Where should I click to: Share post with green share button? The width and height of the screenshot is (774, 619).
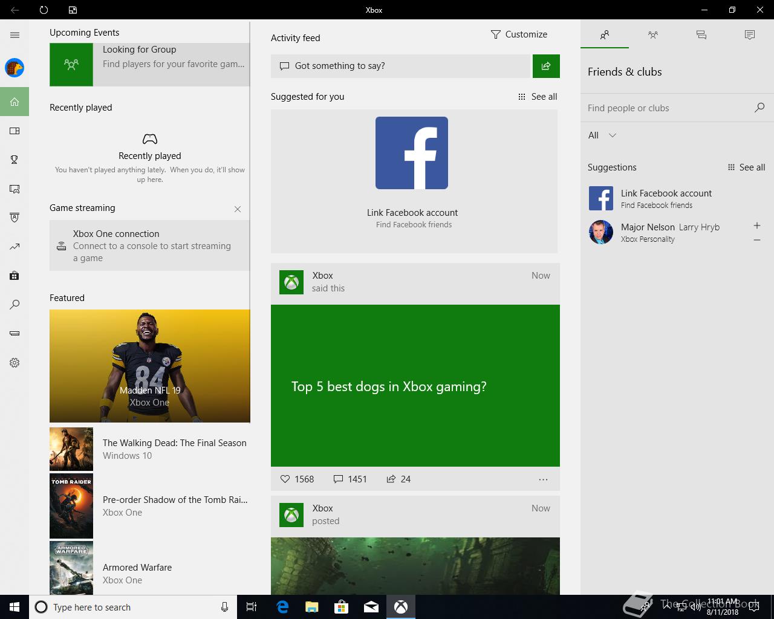(546, 66)
